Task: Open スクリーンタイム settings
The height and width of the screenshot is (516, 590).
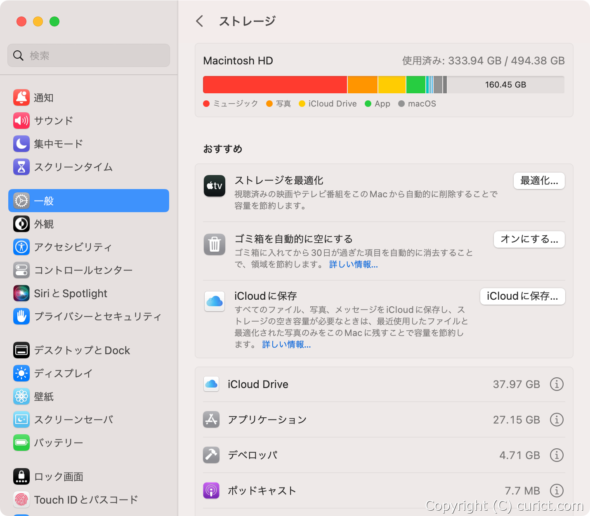Action: (x=89, y=167)
